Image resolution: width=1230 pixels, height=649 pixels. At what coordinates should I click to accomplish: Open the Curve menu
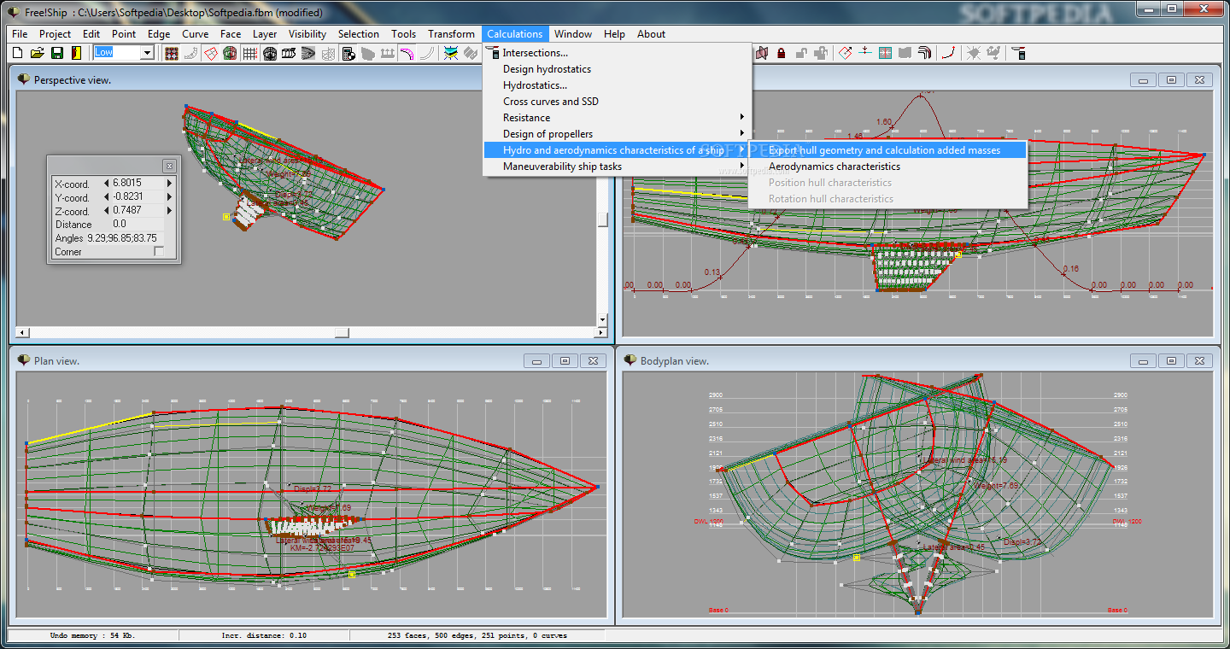click(x=196, y=34)
